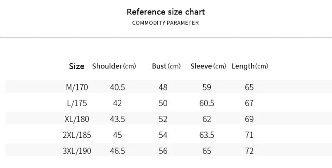Select the COMMODITY PARAMETER subtitle
The height and width of the screenshot is (168, 332).
tap(166, 23)
